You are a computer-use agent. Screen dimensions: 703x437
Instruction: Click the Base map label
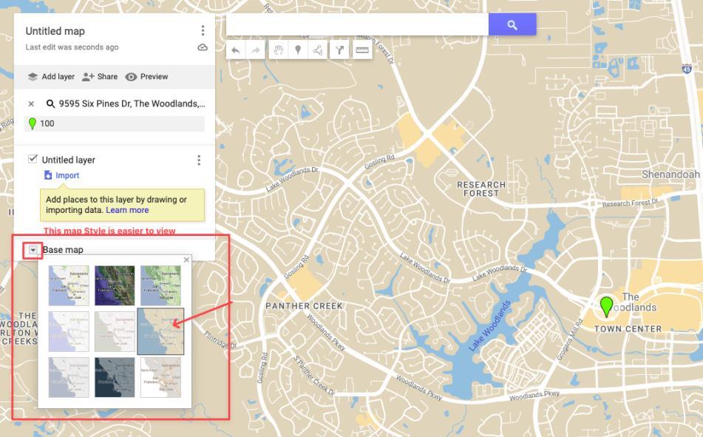pyautogui.click(x=63, y=250)
